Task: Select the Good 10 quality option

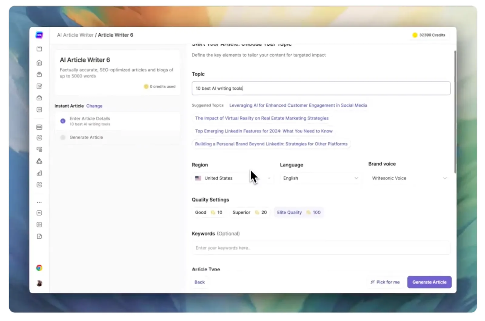Action: 209,213
